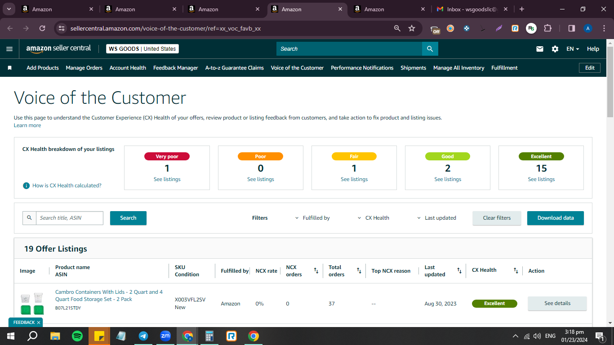
Task: Sort the table by Last updated column
Action: click(459, 270)
